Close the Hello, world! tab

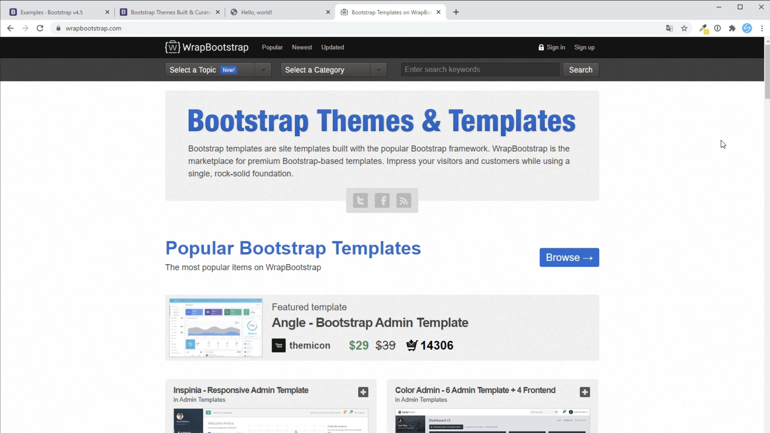328,12
